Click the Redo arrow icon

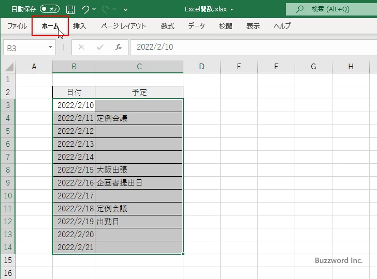click(106, 9)
